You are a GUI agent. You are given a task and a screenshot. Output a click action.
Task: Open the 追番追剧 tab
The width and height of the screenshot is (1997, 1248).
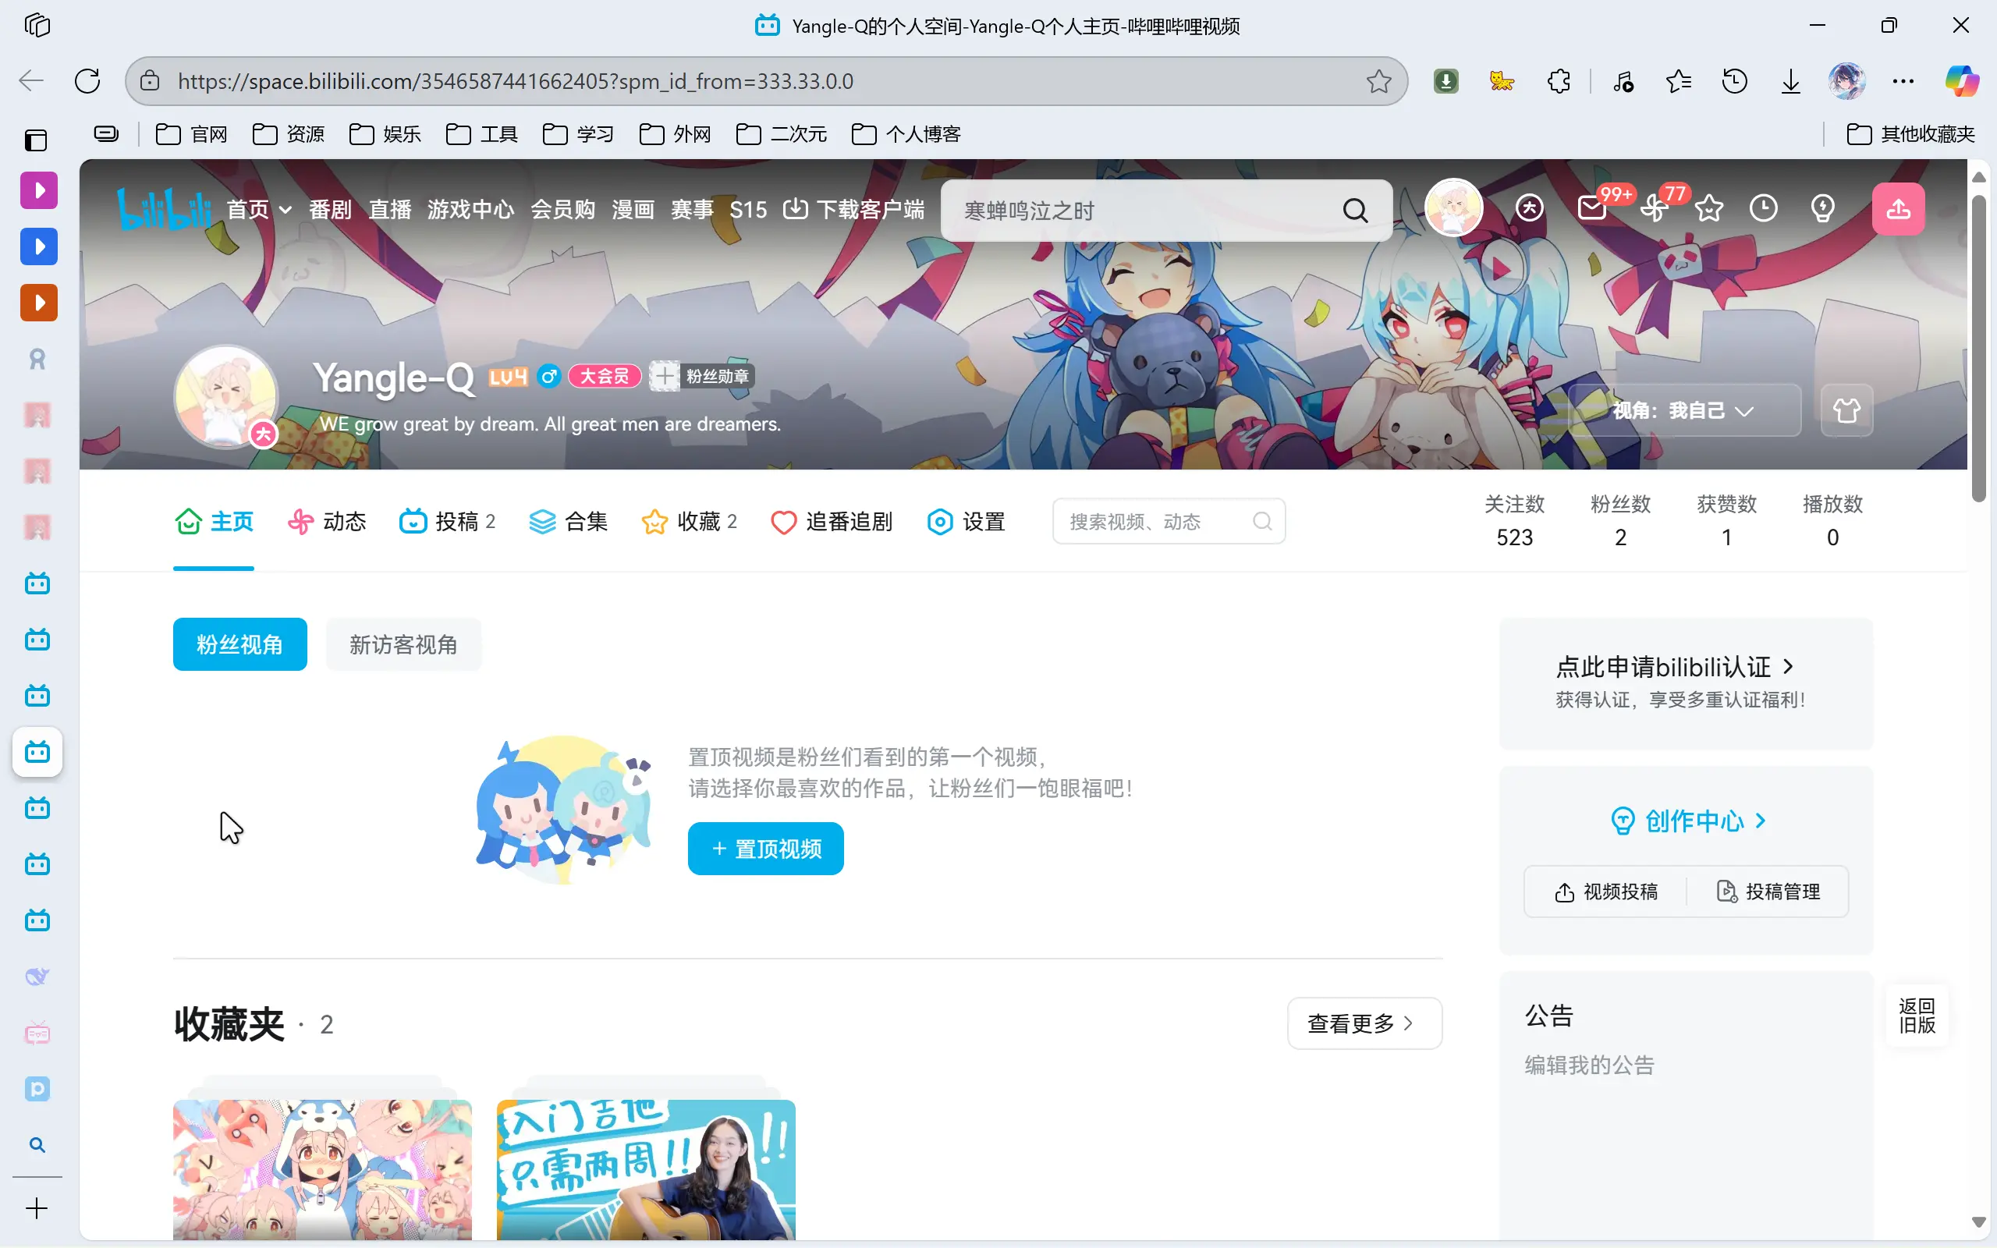(832, 522)
